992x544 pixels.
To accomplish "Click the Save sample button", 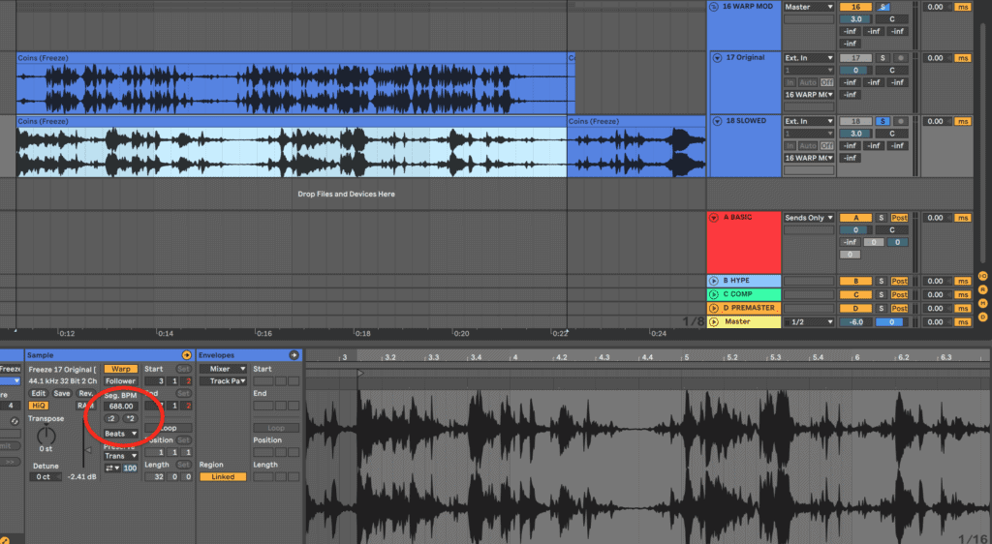I will coord(61,394).
